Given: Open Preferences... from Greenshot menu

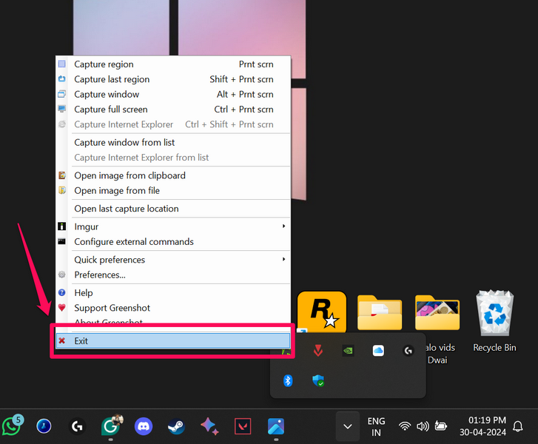Looking at the screenshot, I should pyautogui.click(x=99, y=275).
